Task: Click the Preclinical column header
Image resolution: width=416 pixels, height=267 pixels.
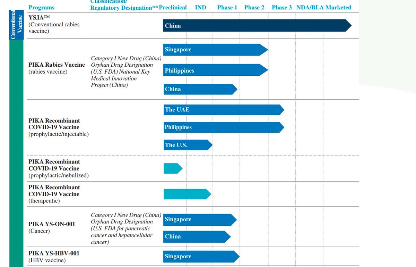Action: coord(173,7)
